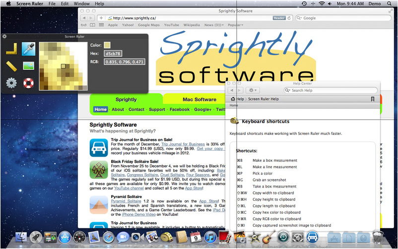398x249 pixels.
Task: Open Help Center action gear dropdown
Action: point(253,90)
